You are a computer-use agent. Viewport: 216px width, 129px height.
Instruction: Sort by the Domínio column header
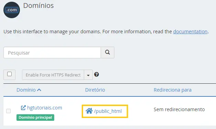[x=26, y=90]
